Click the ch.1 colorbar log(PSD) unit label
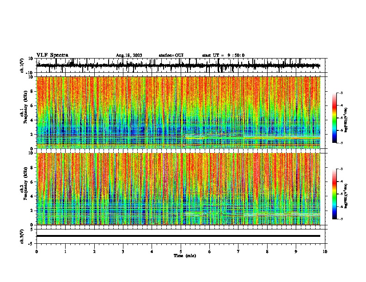 coord(346,120)
